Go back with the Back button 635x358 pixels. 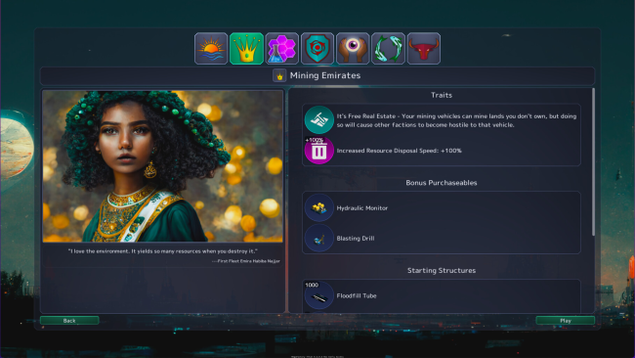pos(69,320)
